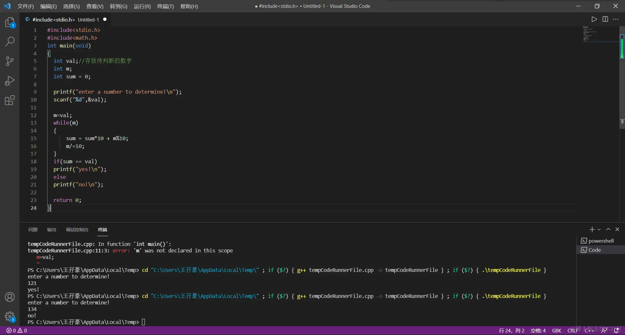Switch to the 终端 panel tab
Viewport: 625px width, 335px height.
103,230
